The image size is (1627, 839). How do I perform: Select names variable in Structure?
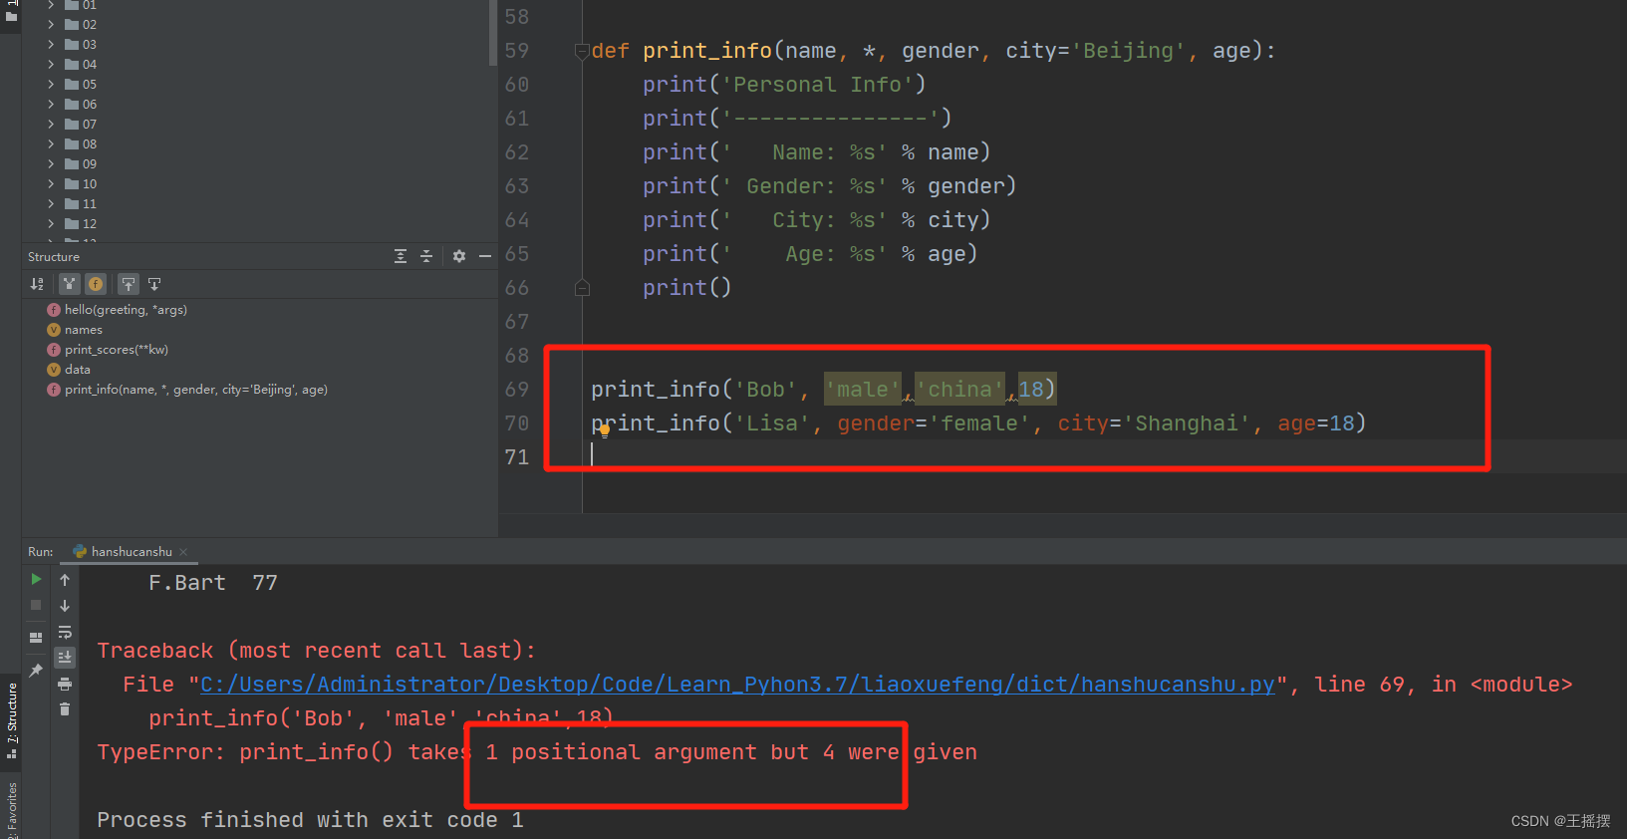[75, 330]
